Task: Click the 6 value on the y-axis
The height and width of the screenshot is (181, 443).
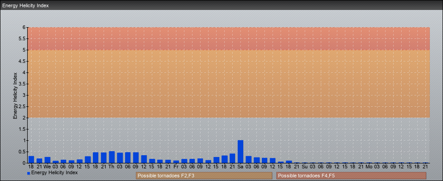Action: (24, 28)
